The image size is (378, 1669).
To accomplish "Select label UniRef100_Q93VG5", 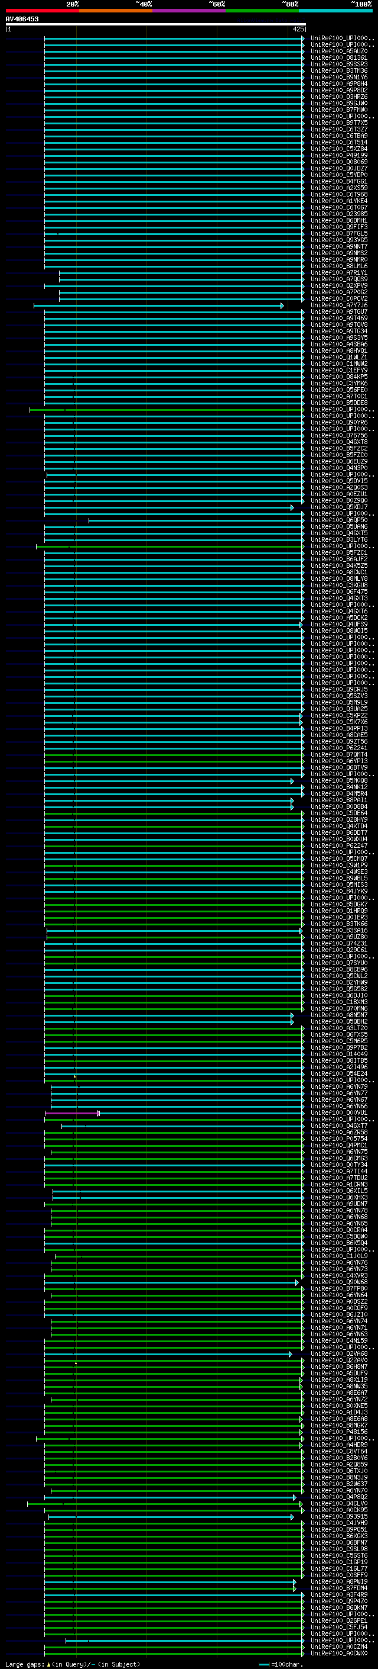I will (x=339, y=240).
